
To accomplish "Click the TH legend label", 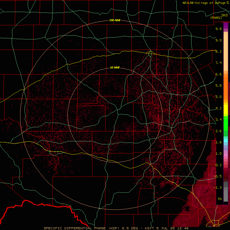I will (x=220, y=199).
